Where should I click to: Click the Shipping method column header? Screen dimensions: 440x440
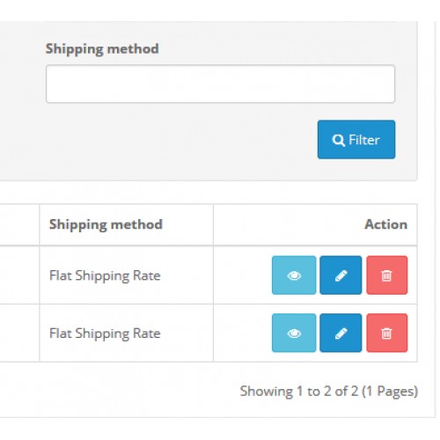[x=106, y=224]
